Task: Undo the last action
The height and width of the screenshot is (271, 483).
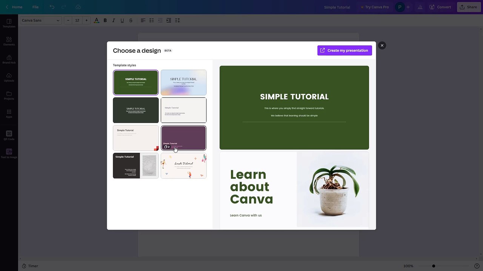Action: [x=52, y=7]
